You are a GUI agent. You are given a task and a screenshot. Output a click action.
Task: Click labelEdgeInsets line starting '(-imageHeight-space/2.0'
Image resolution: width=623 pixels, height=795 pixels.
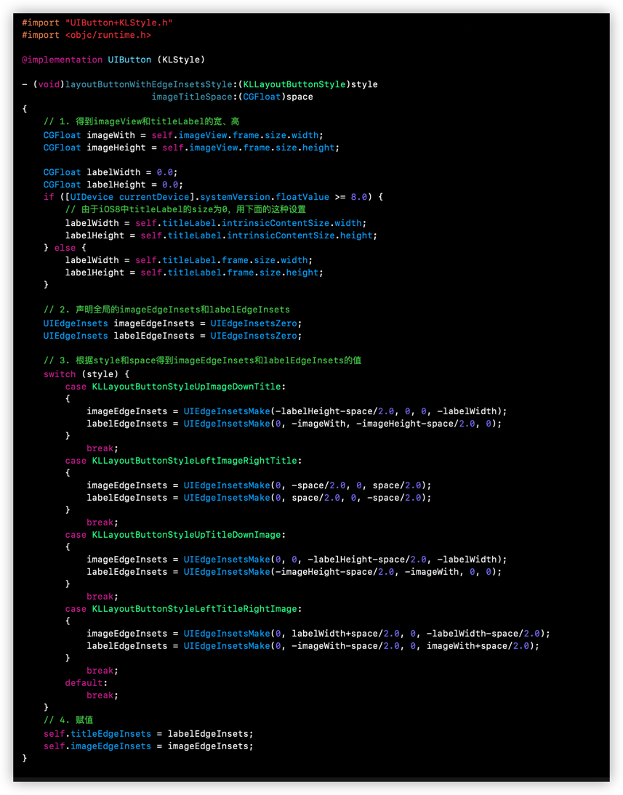(294, 572)
